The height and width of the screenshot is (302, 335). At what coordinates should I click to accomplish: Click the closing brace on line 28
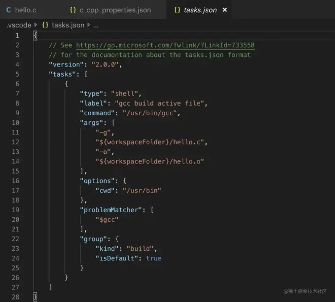[x=35, y=297]
